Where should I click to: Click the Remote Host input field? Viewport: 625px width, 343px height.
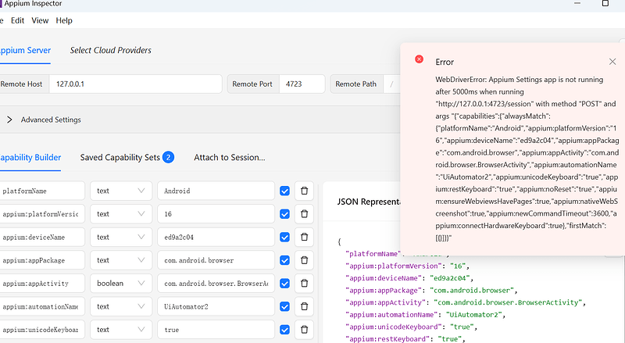point(135,84)
